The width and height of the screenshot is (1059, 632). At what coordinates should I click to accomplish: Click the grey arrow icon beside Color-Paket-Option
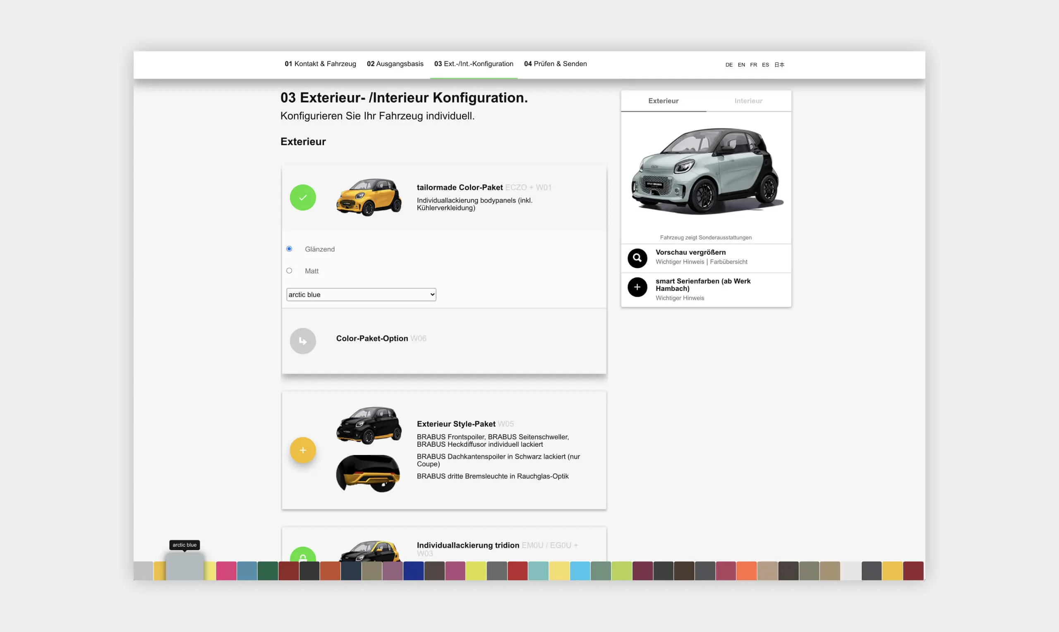coord(303,341)
